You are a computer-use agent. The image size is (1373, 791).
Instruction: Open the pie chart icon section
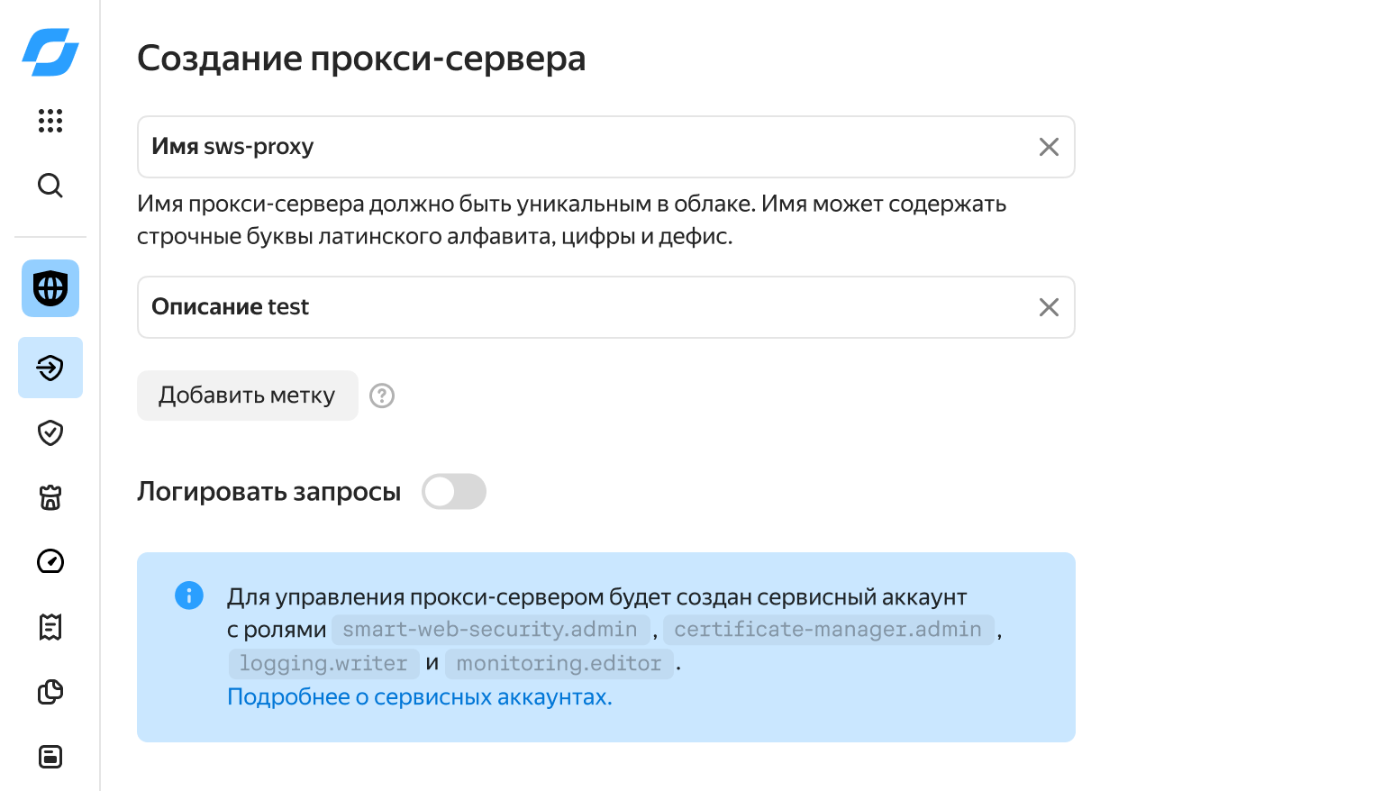click(x=50, y=692)
